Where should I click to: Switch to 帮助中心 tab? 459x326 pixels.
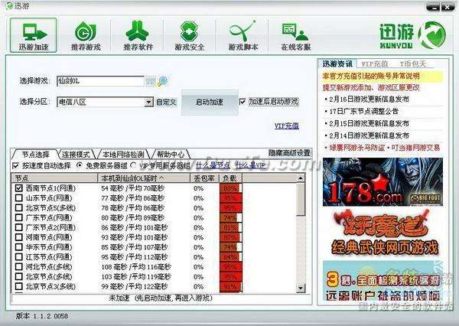171,154
